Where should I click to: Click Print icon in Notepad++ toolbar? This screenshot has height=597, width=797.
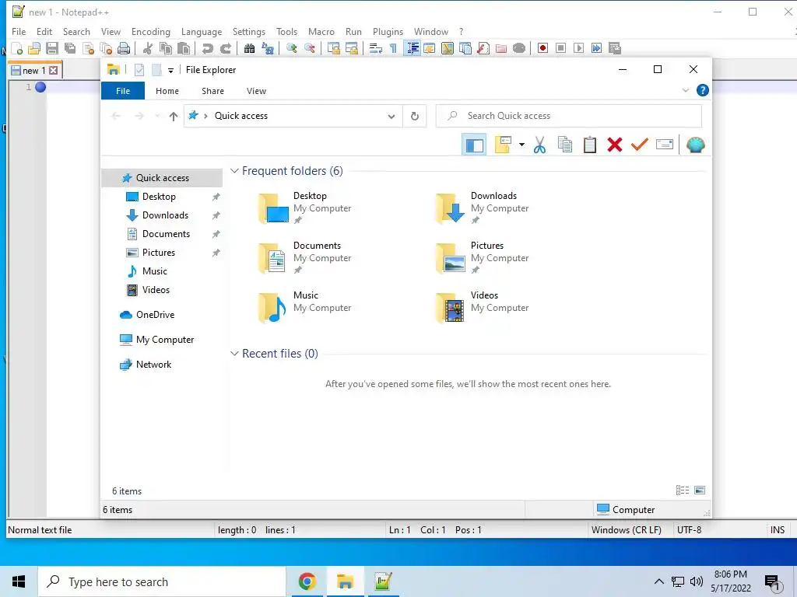pyautogui.click(x=124, y=49)
